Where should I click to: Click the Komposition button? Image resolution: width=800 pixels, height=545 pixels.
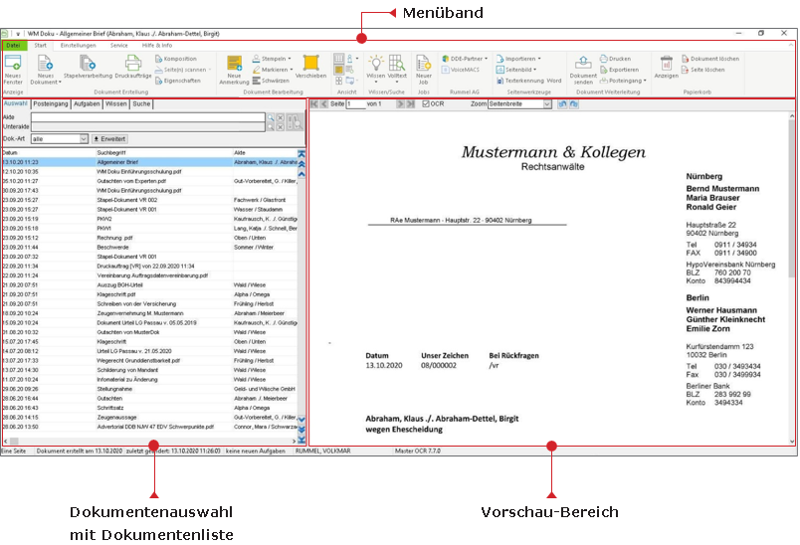176,59
